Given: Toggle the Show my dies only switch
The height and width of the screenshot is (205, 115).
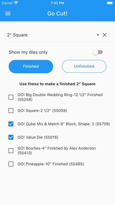Looking at the screenshot, I should (x=98, y=52).
